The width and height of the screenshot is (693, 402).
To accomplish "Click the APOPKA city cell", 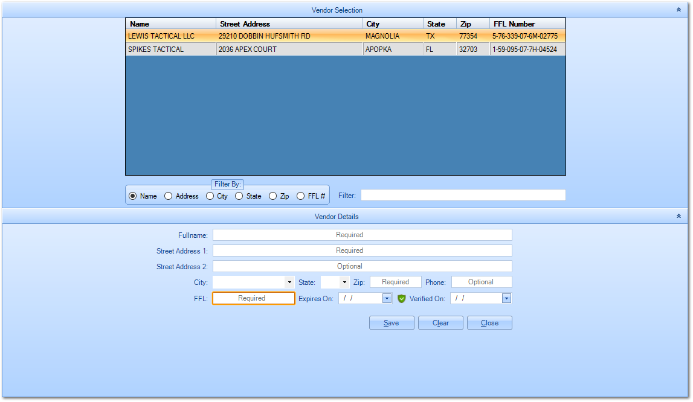I will click(x=393, y=49).
